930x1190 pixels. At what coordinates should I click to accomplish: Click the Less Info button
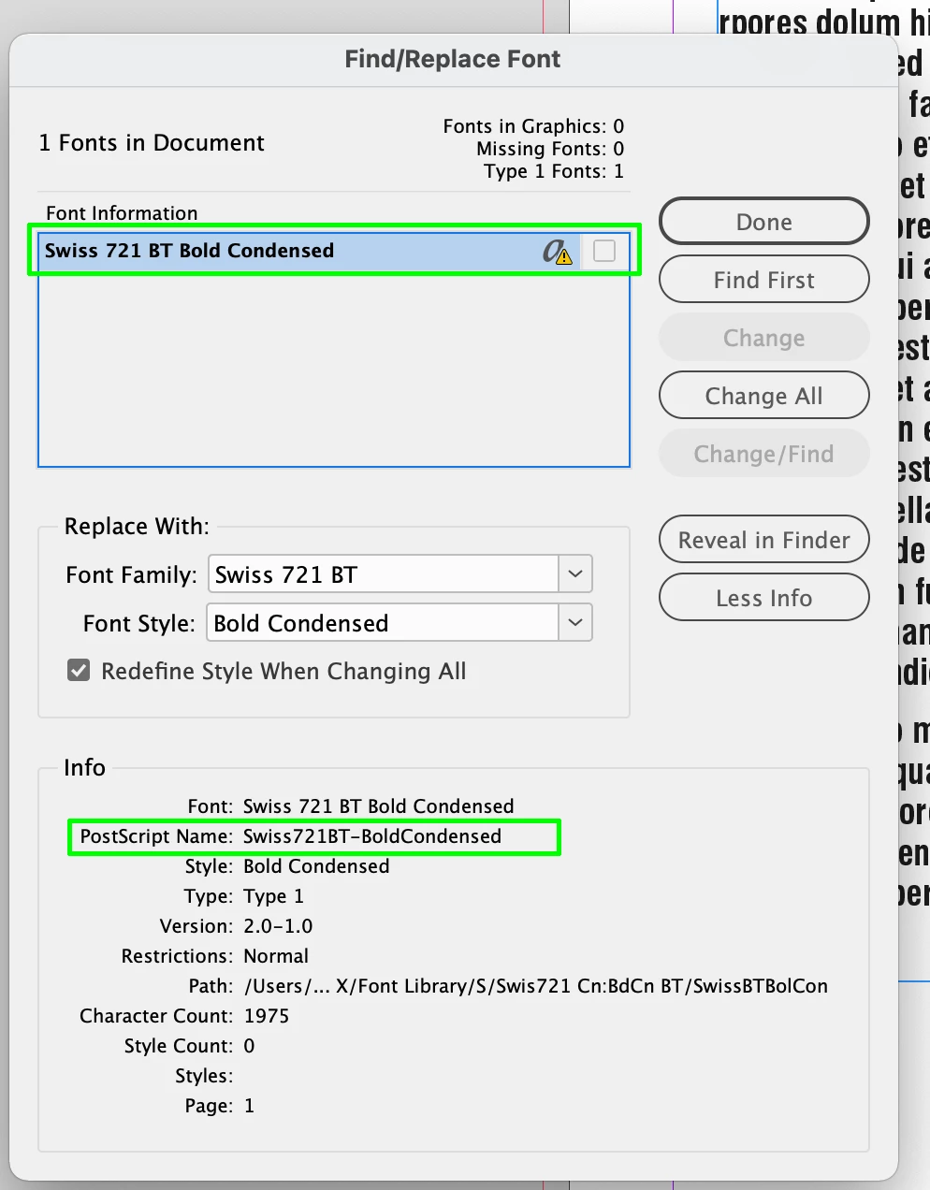click(764, 598)
